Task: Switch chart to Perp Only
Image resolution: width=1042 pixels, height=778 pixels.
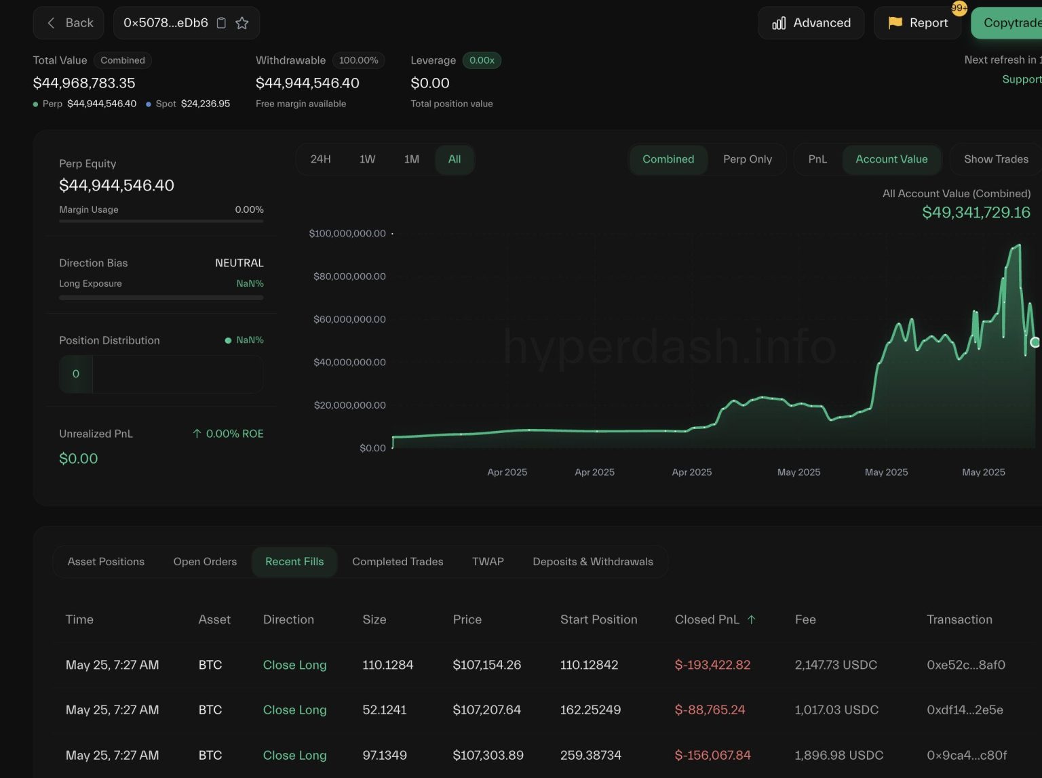Action: (x=748, y=159)
